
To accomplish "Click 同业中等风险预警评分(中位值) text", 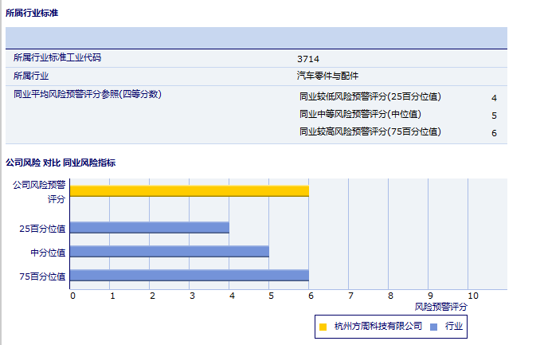I will [360, 115].
